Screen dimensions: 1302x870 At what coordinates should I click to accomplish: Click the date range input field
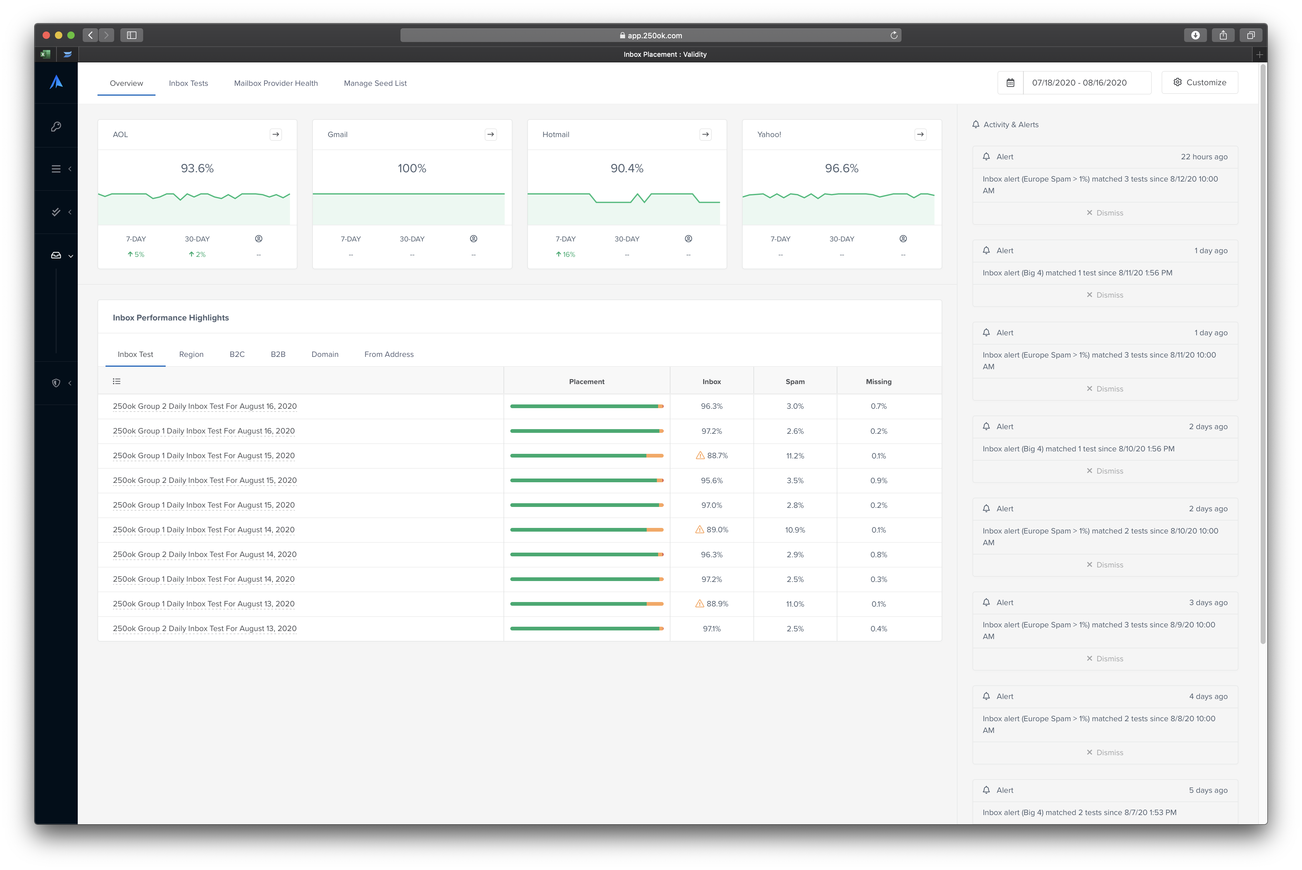coord(1086,83)
